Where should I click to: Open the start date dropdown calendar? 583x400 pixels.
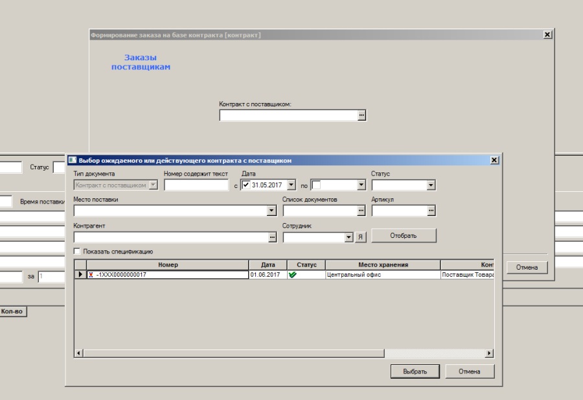291,185
